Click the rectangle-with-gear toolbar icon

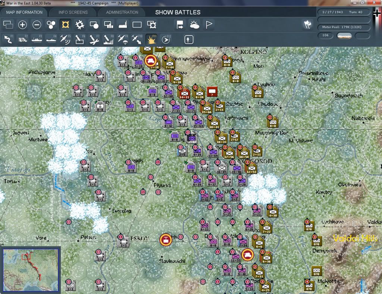[x=151, y=25]
